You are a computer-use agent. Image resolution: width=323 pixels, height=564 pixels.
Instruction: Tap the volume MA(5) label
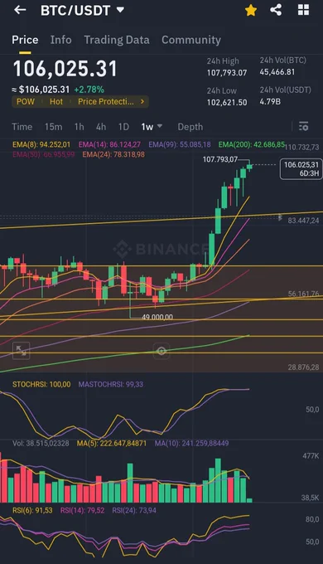pyautogui.click(x=111, y=444)
